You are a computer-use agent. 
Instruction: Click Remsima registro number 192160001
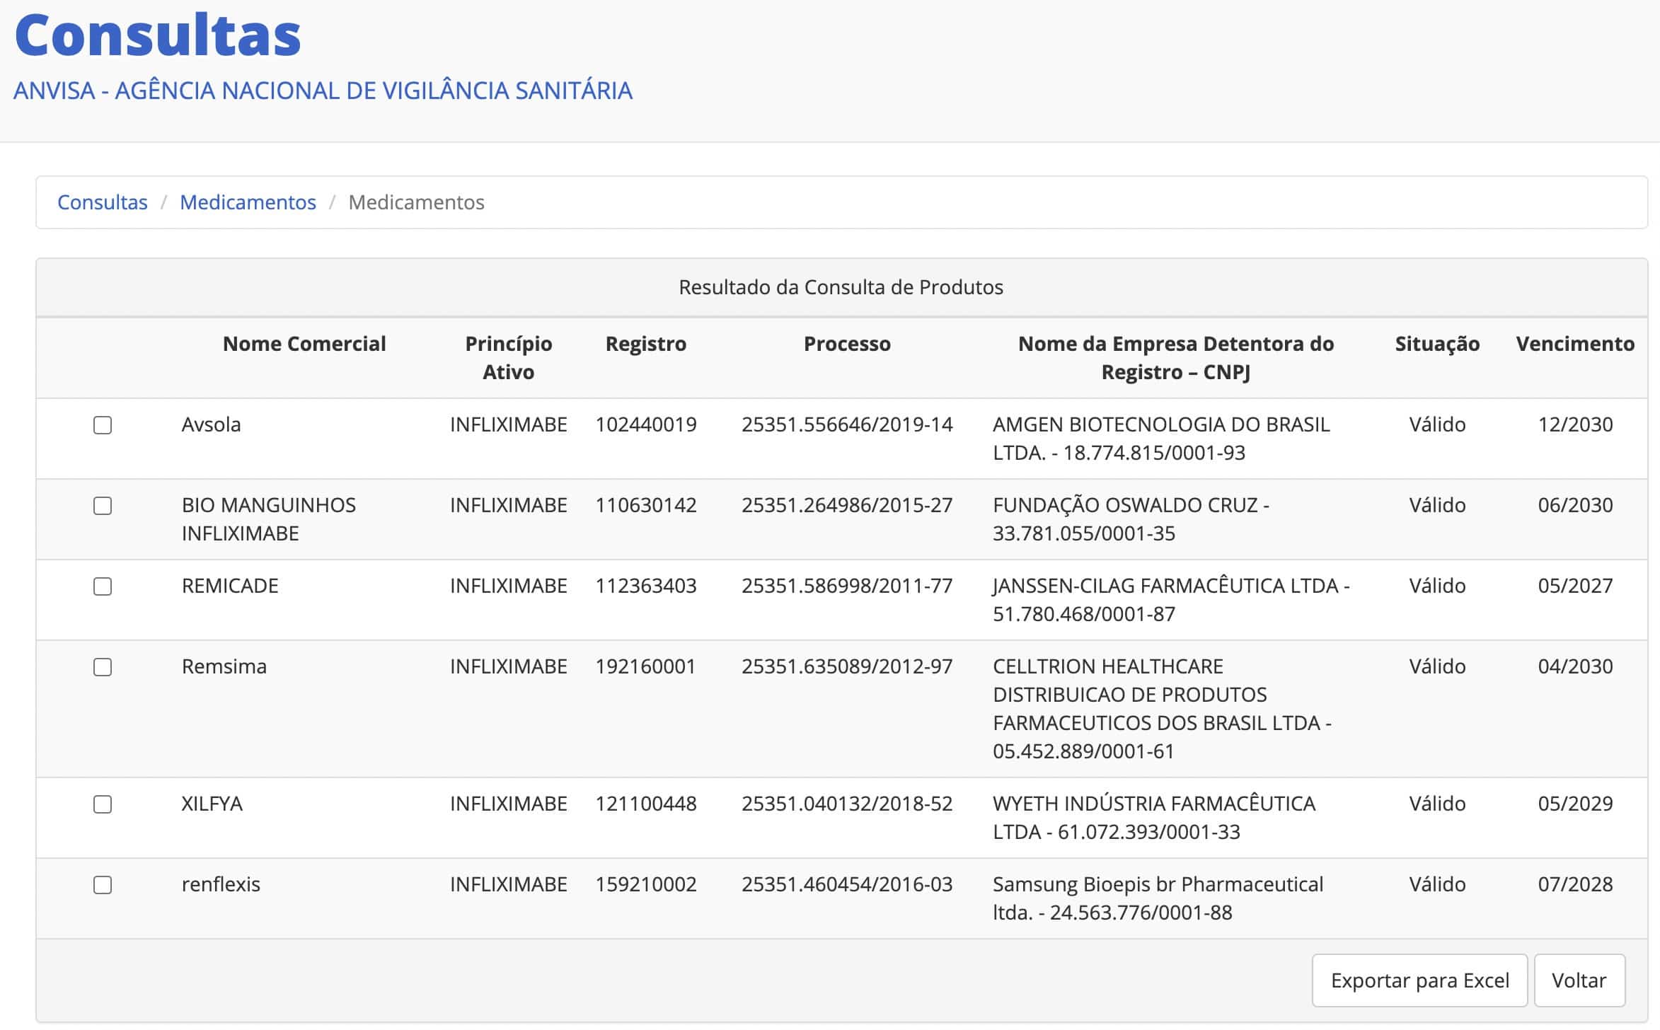(x=645, y=666)
